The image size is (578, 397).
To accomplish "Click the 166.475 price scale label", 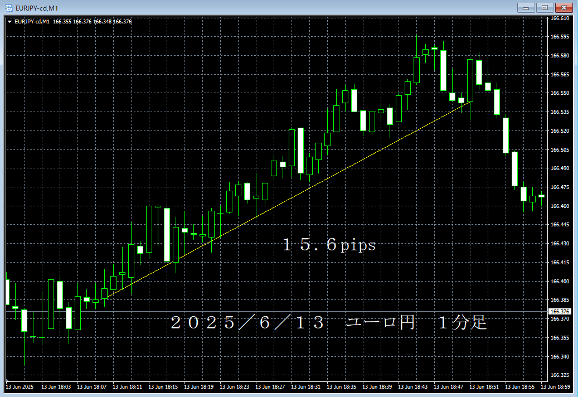I will (560, 187).
